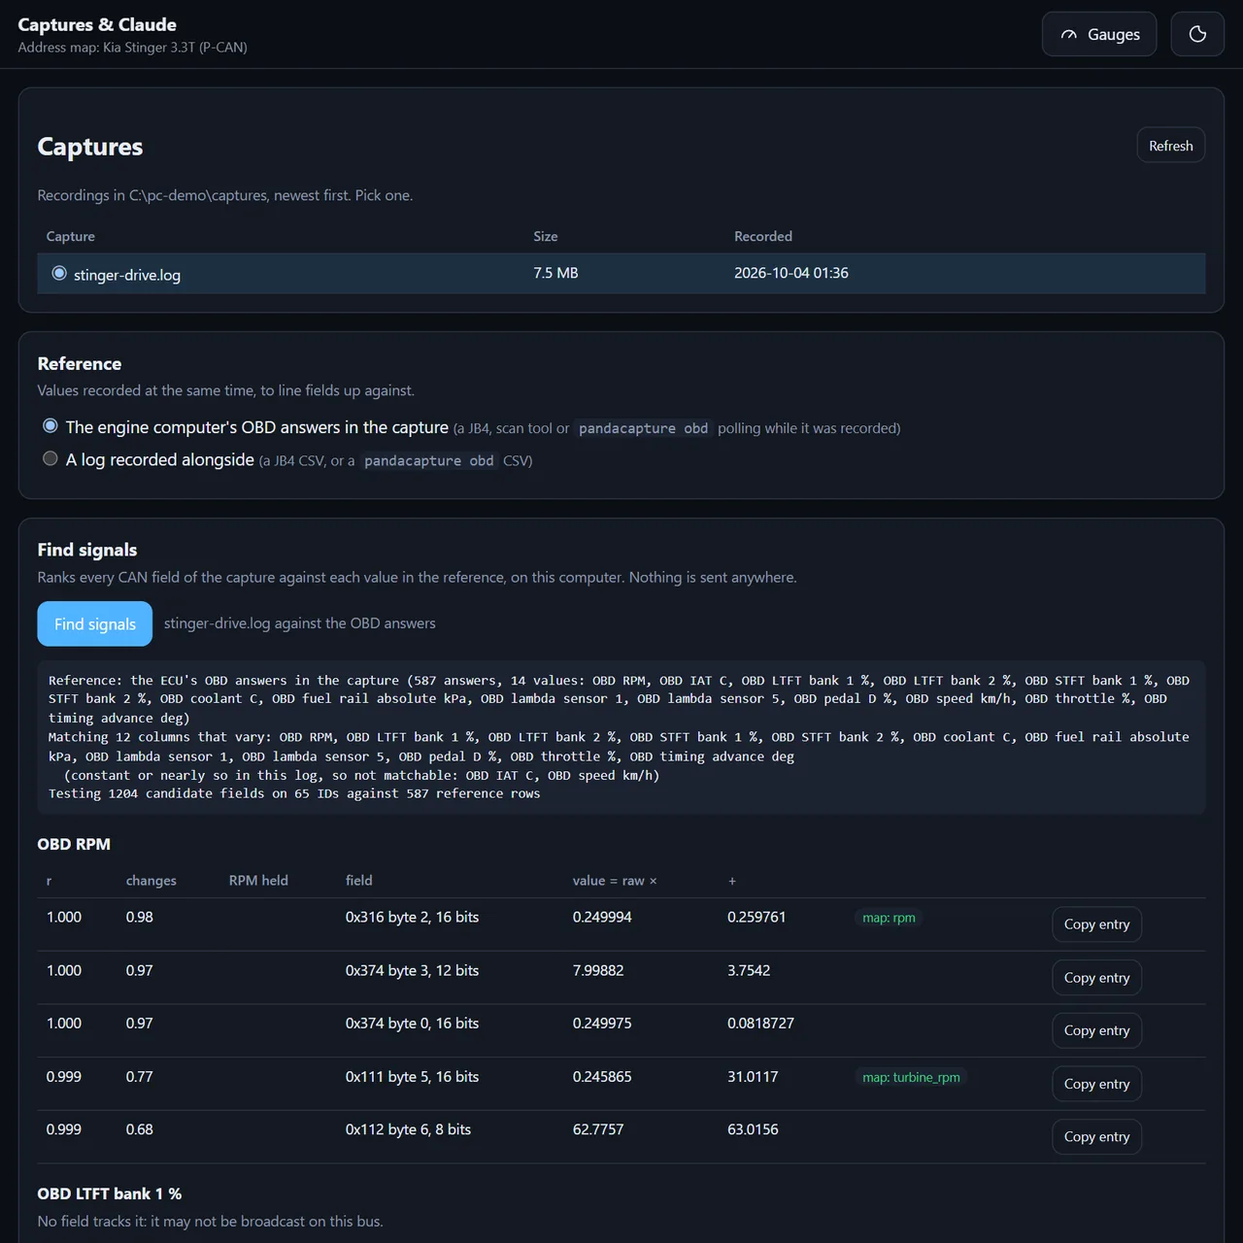Click the 'field' column header
The image size is (1243, 1243).
point(359,881)
